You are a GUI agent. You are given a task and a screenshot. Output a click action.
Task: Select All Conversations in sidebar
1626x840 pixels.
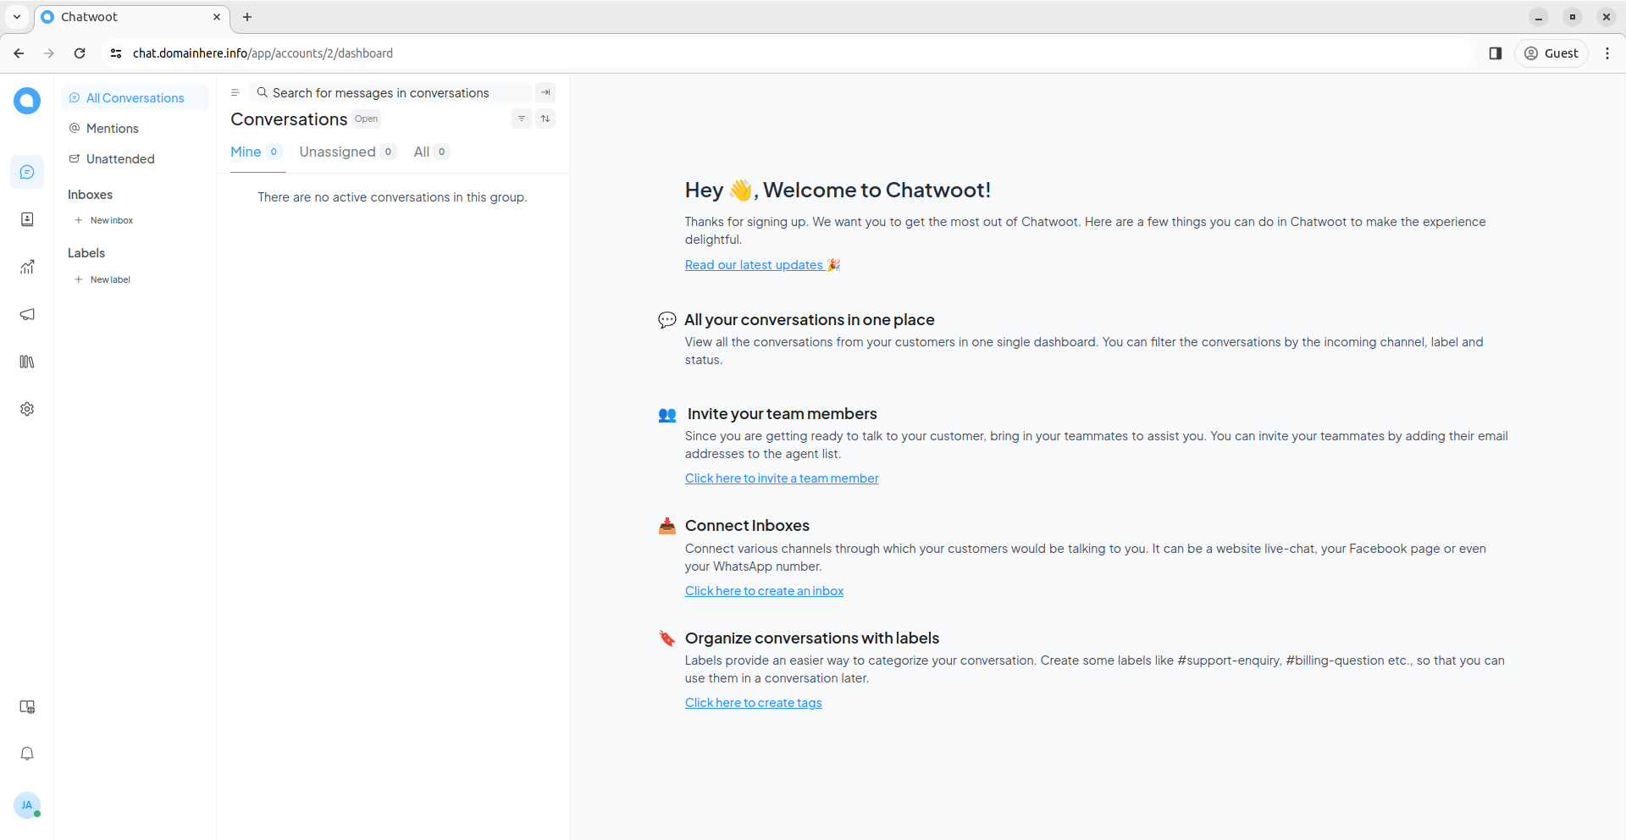(135, 97)
